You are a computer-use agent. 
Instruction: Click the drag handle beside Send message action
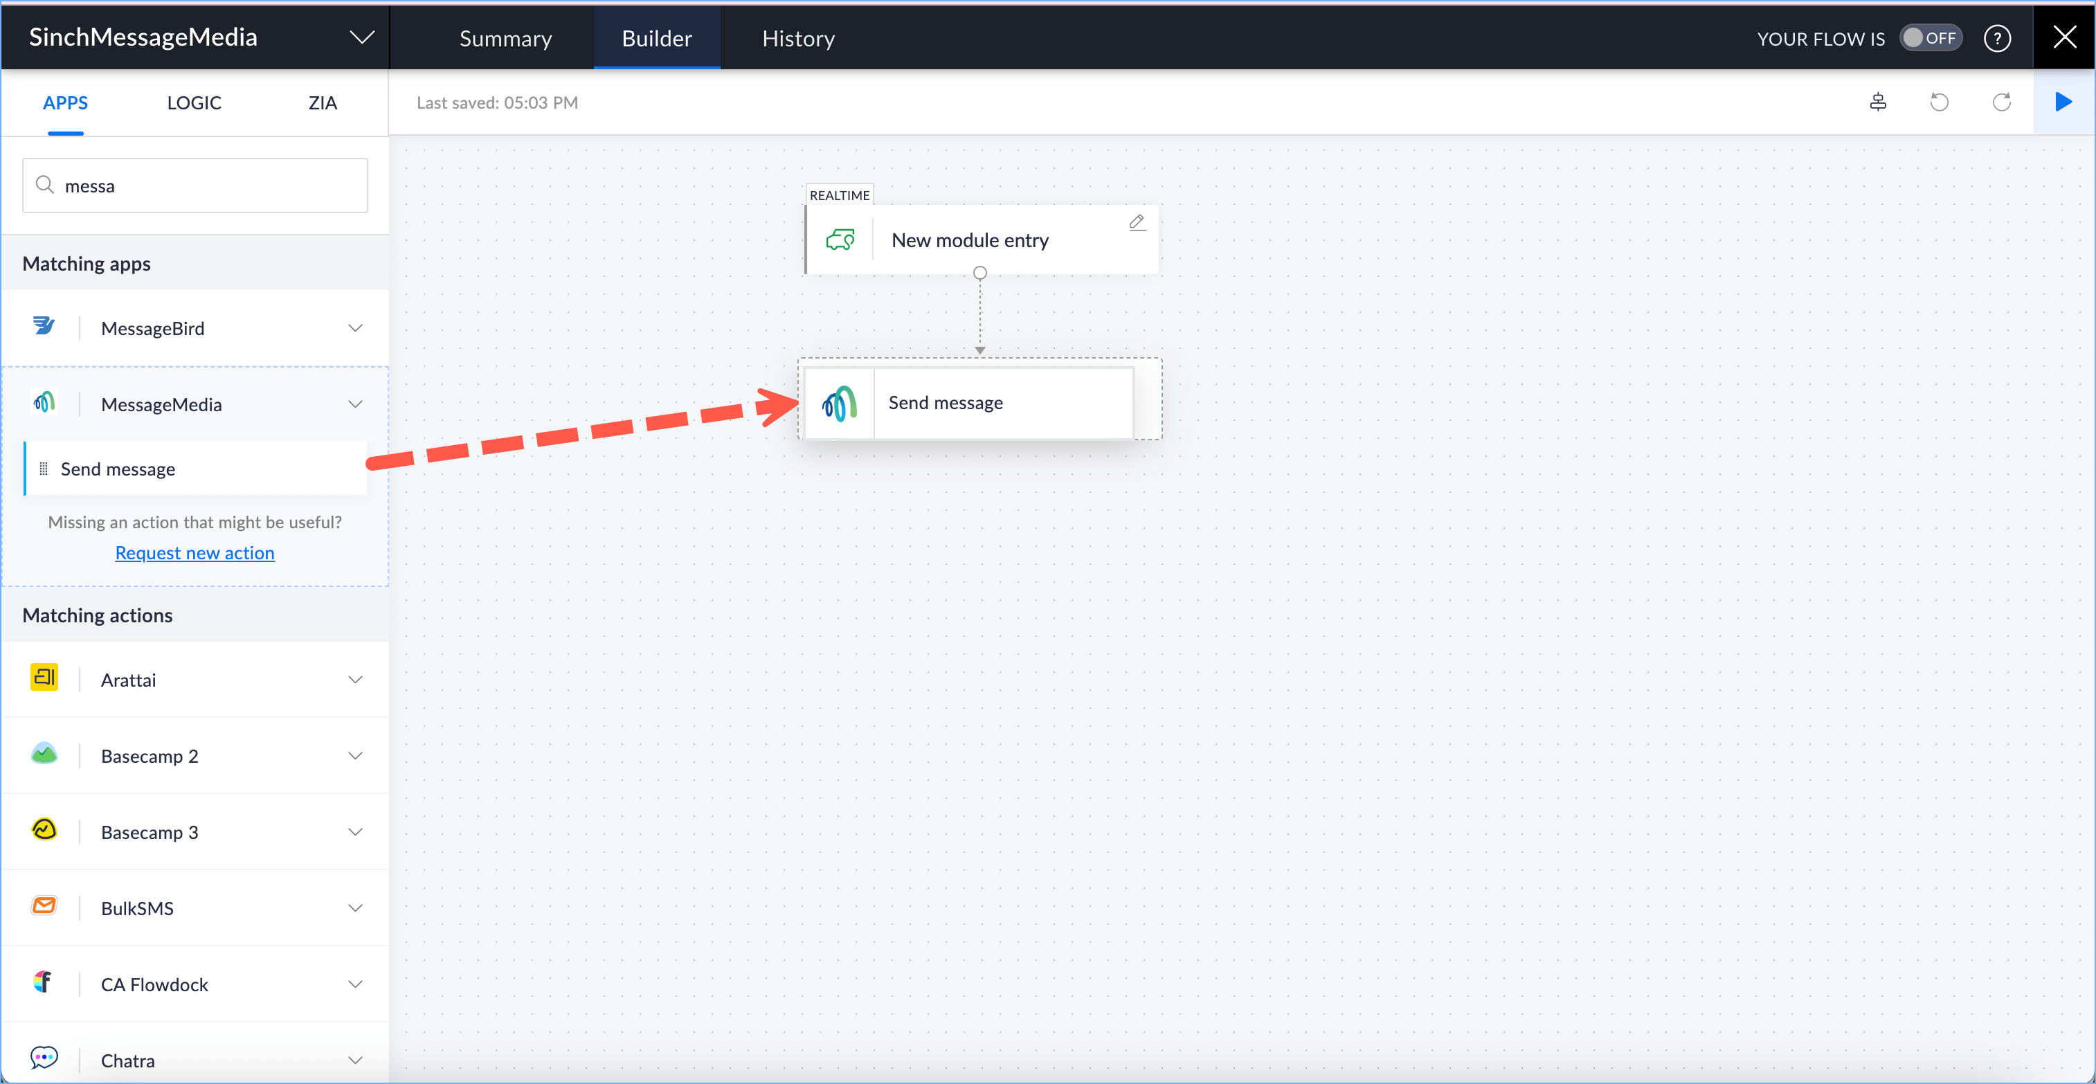pyautogui.click(x=44, y=469)
